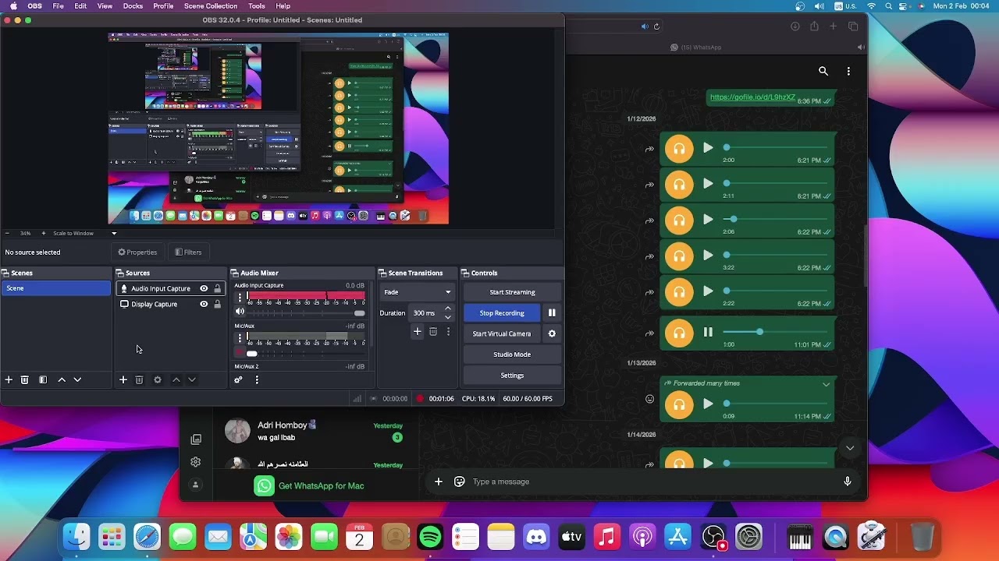Open emoji picker in WhatsApp message bar

(x=460, y=482)
